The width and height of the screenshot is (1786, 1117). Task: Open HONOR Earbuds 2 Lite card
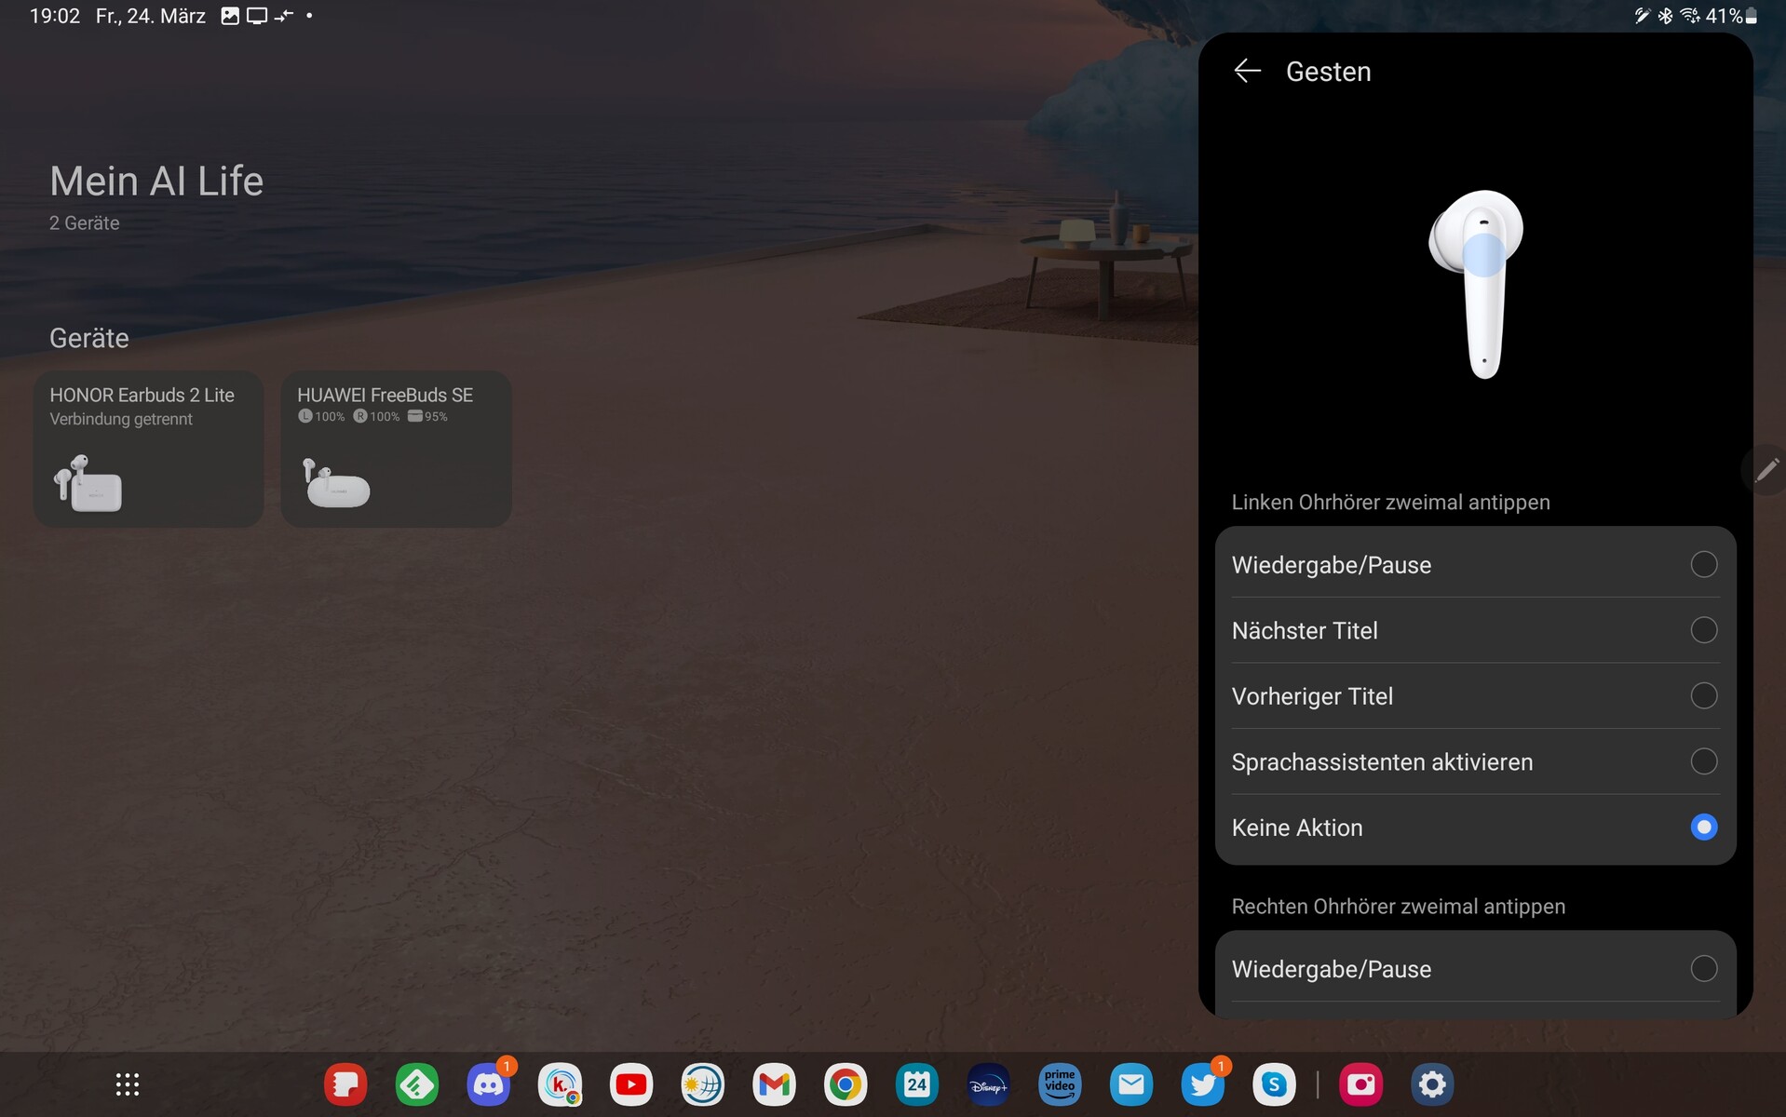149,450
